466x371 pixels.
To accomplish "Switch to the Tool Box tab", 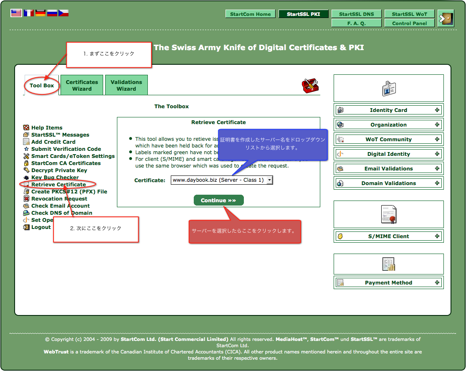I will 42,85.
